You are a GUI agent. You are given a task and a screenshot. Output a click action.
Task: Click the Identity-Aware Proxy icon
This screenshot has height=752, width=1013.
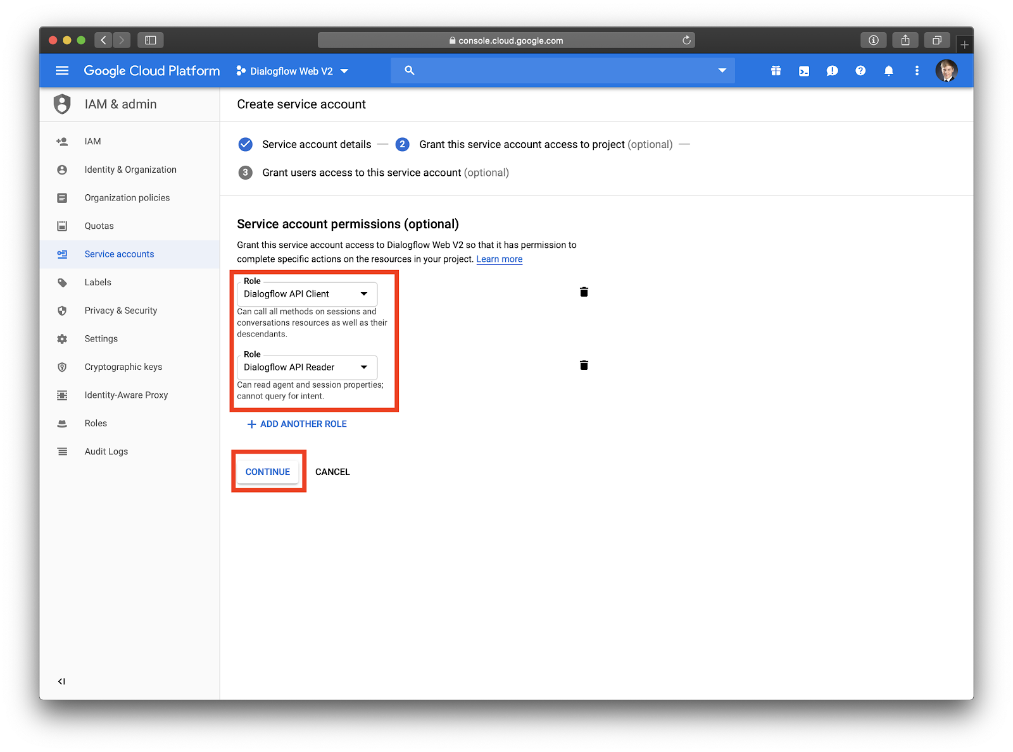(62, 395)
